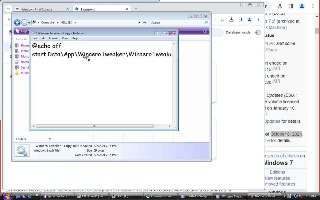Viewport: 320px width, 200px height.
Task: Show hidden system tray icons arrow
Action: pos(284,196)
